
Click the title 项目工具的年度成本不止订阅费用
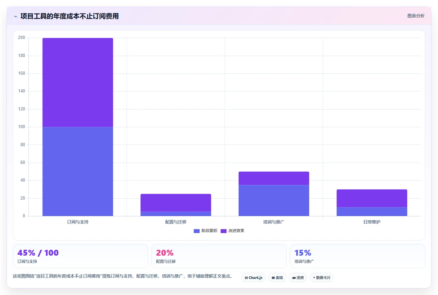pos(70,16)
